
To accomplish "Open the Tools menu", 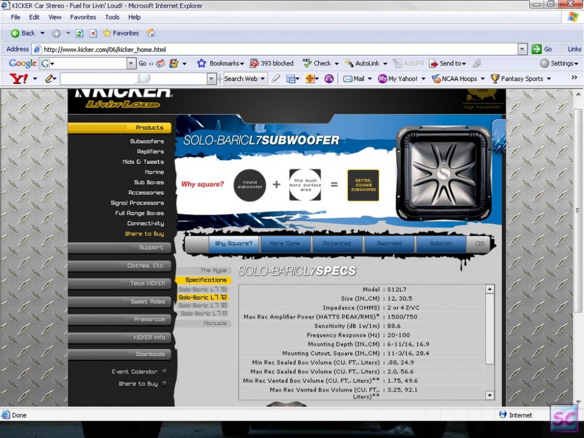I will tap(112, 17).
